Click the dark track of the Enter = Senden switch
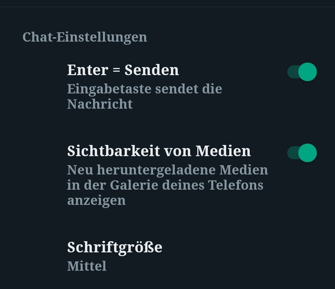 click(x=292, y=72)
